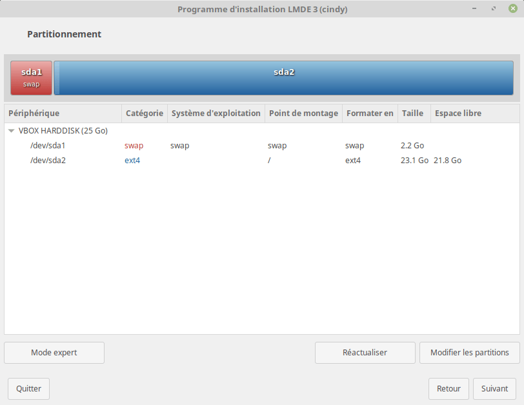Screen dimensions: 524x405
Task: Click the Formater en column header
Action: click(370, 114)
